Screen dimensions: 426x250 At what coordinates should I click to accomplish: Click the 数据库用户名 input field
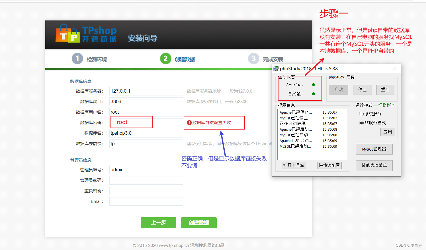tap(146, 112)
